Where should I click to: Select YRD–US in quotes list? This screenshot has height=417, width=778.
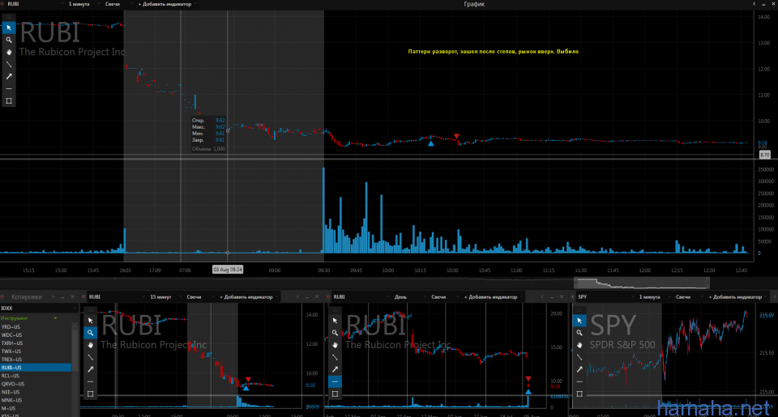36,327
